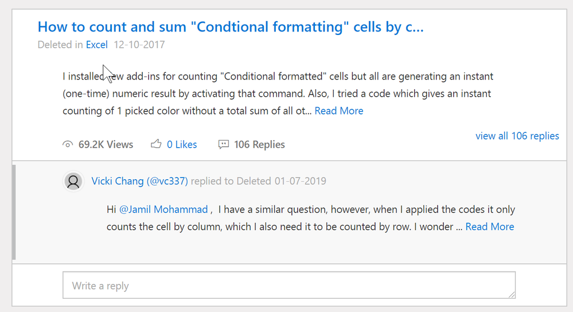Open the "How to count and sum" post title

point(231,26)
